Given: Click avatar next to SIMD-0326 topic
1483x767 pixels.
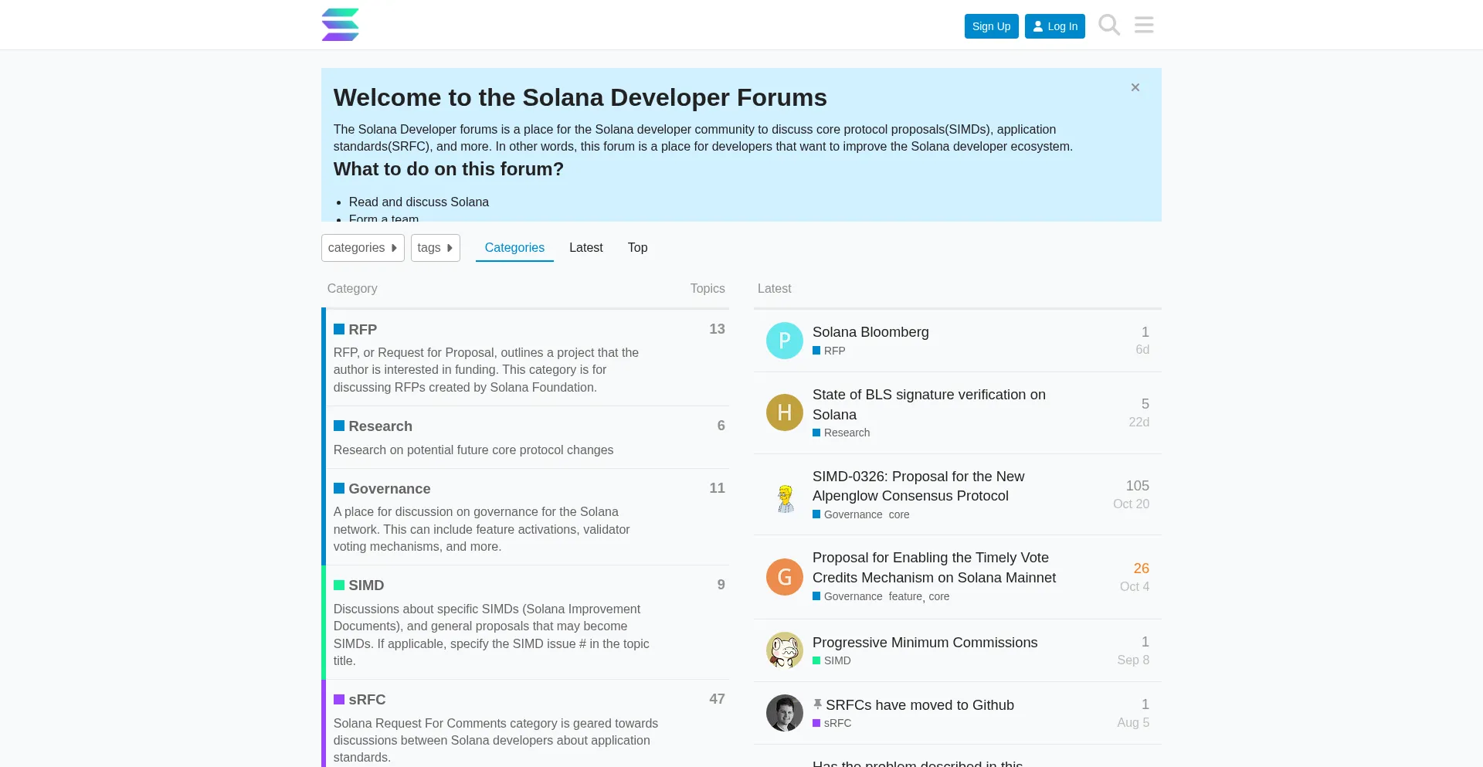Looking at the screenshot, I should coord(784,495).
